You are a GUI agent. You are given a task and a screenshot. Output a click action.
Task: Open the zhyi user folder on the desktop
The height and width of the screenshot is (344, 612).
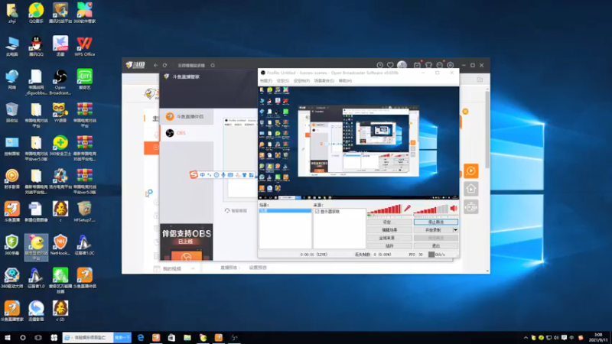click(12, 12)
